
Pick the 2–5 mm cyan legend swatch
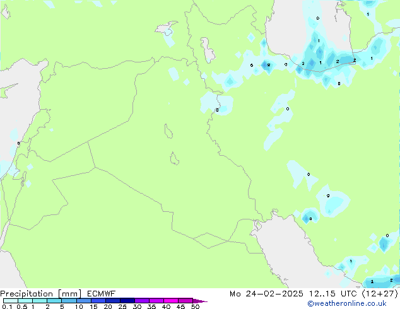point(54,301)
